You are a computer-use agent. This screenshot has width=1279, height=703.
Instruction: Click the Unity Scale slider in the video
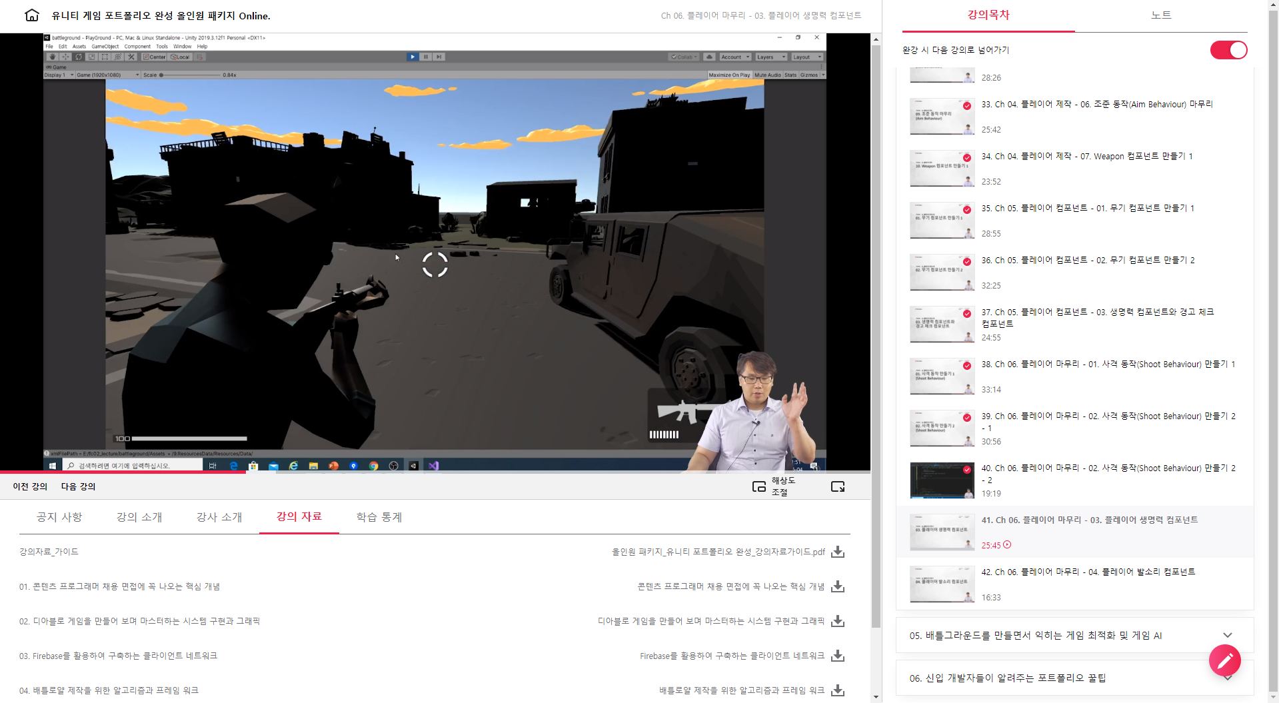click(x=191, y=75)
